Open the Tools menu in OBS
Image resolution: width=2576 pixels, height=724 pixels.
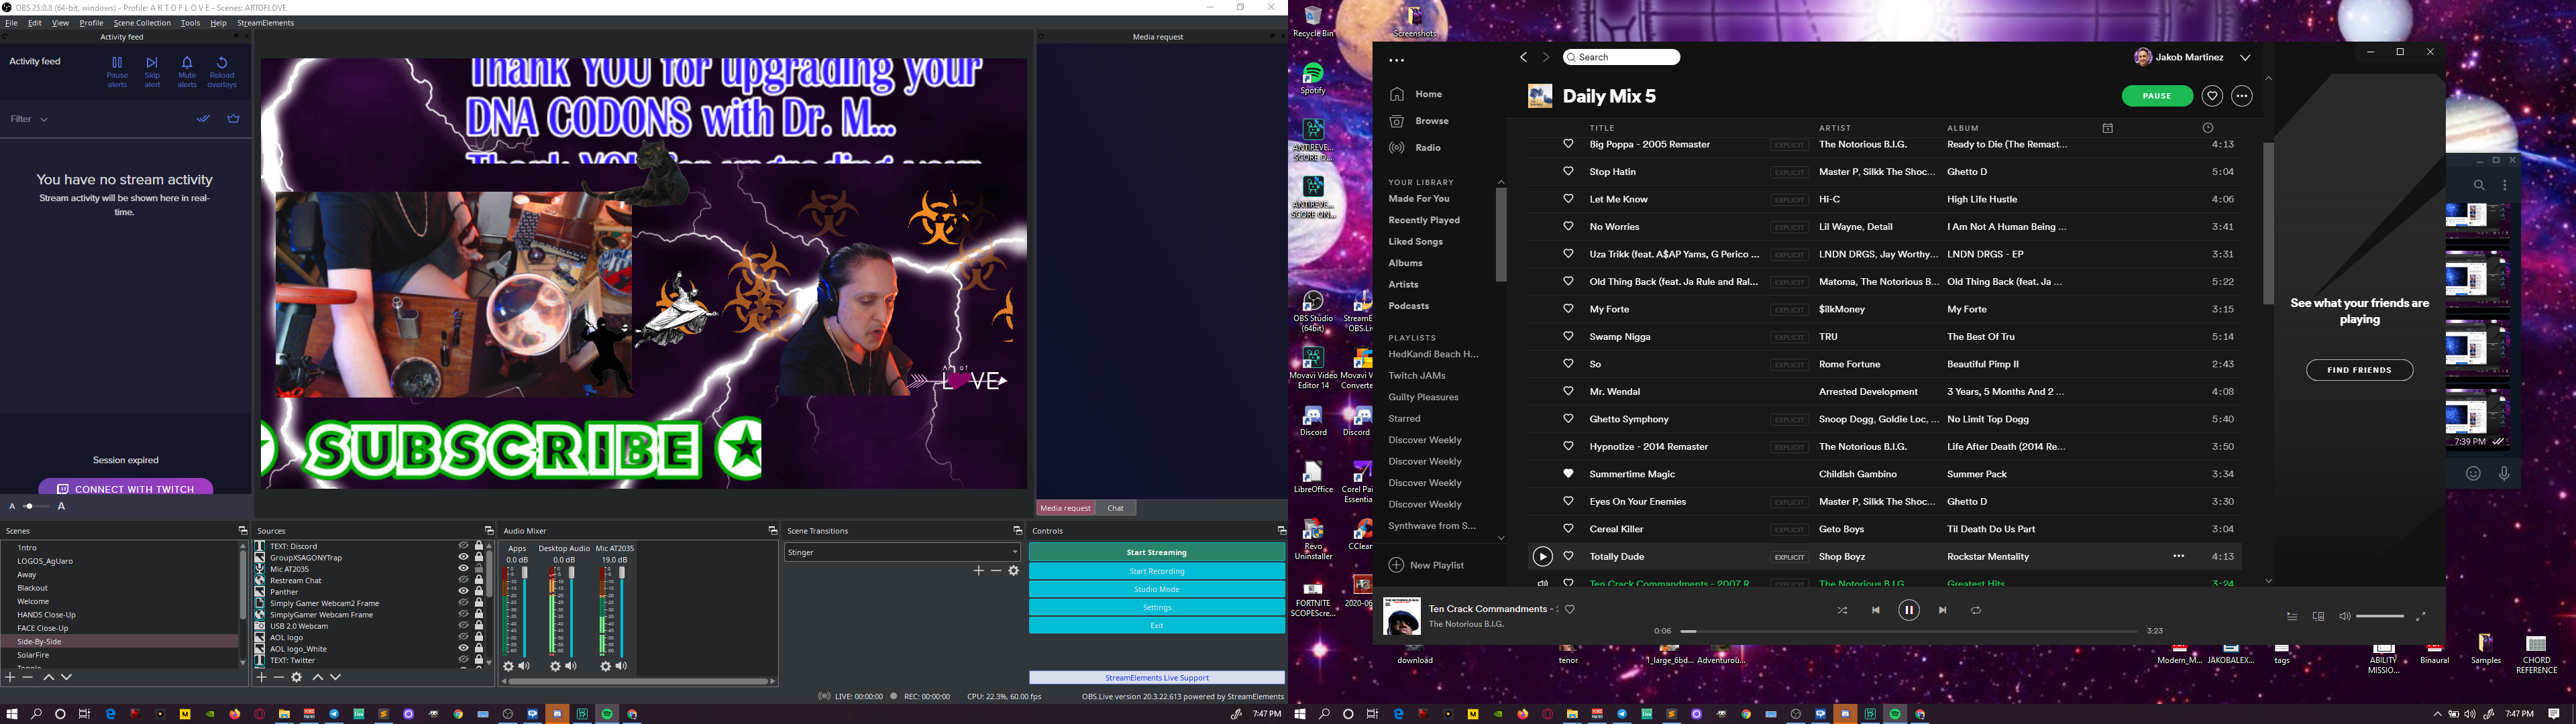pyautogui.click(x=190, y=23)
